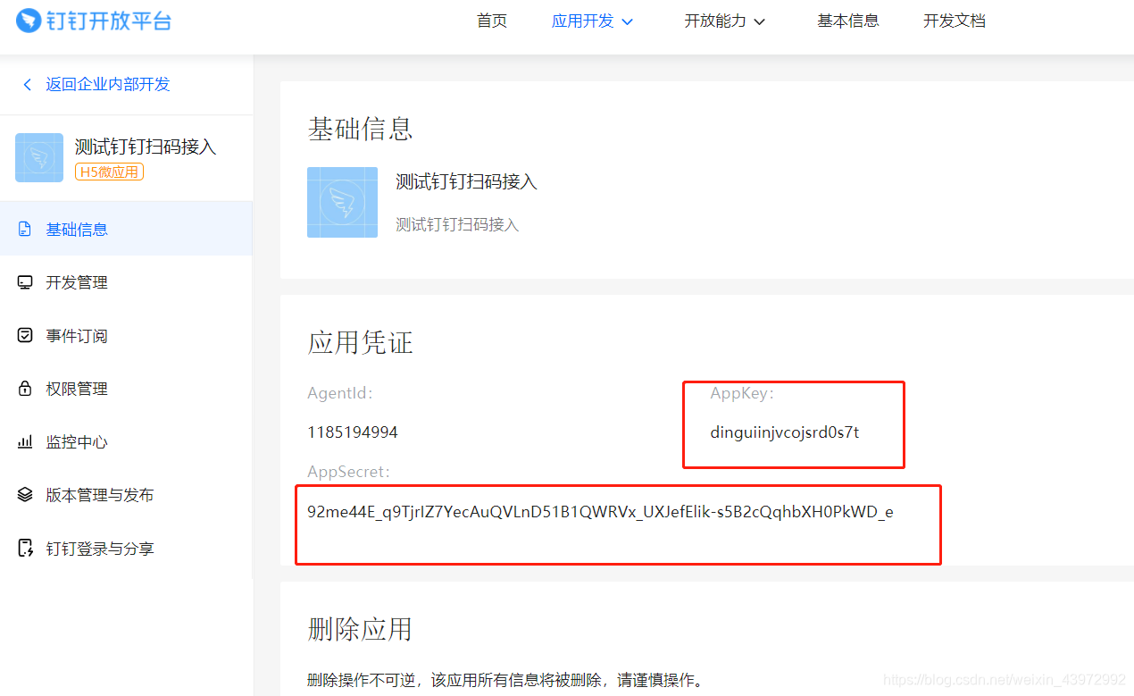The width and height of the screenshot is (1134, 696).
Task: Click the H5微应用 tag badge
Action: click(x=109, y=172)
